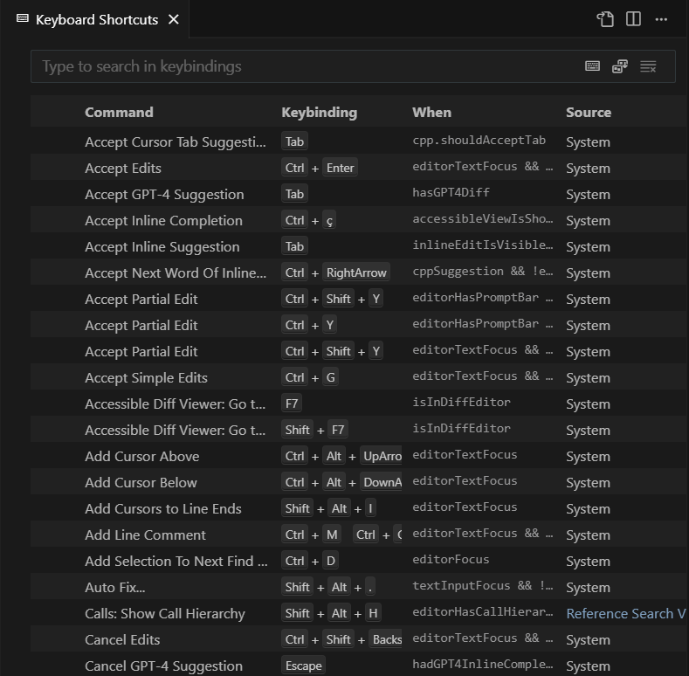Click the cpp.shouldAcceptTab when clause
Screen dimensions: 689x676
click(479, 141)
